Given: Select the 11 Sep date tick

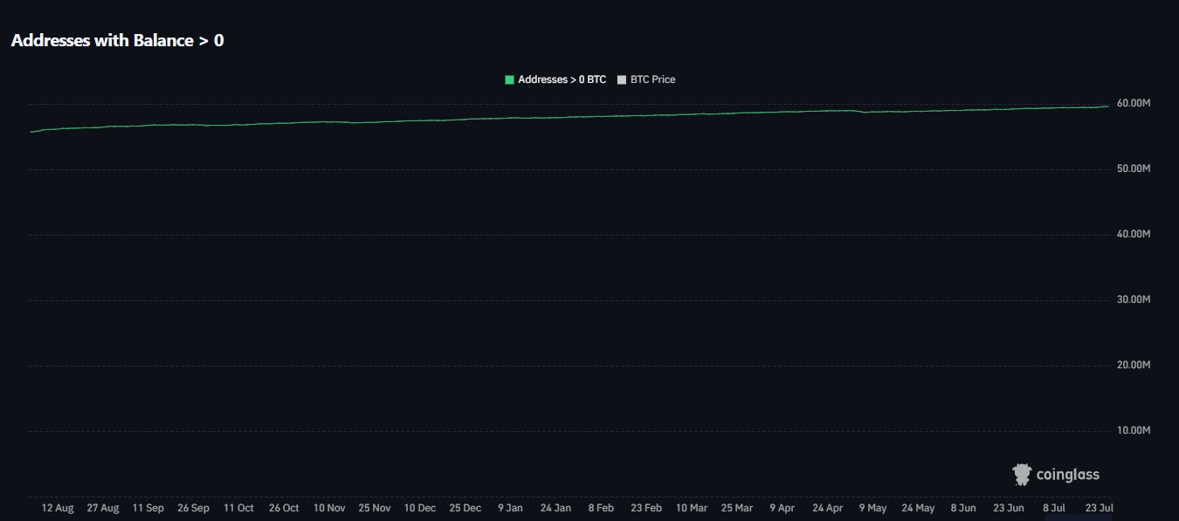Looking at the screenshot, I should (x=148, y=508).
